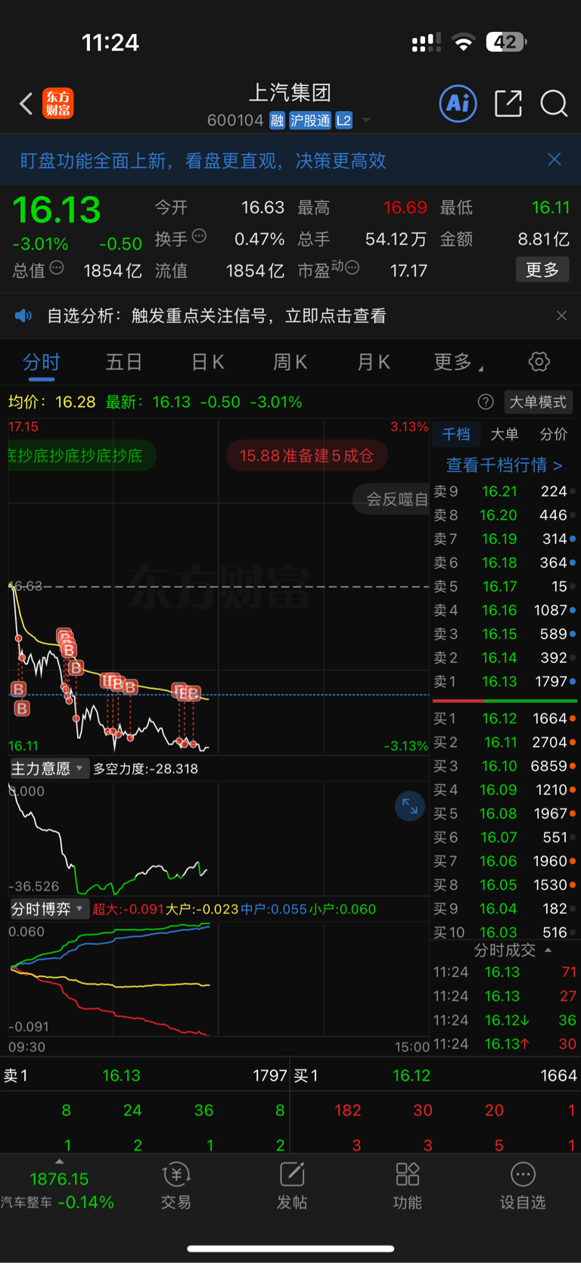Switch to 分时 tab
This screenshot has width=581, height=1263.
(x=42, y=362)
